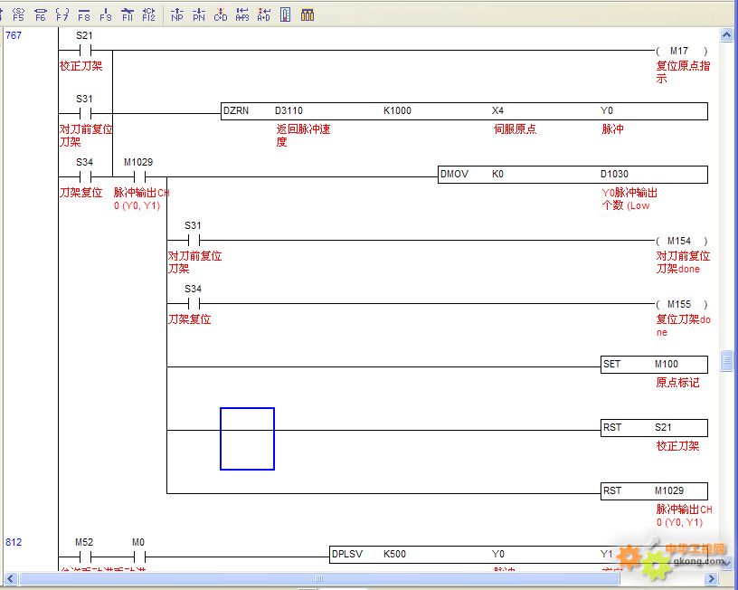Click the horizontal scrollbar right arrow
738x590 pixels.
[711, 578]
